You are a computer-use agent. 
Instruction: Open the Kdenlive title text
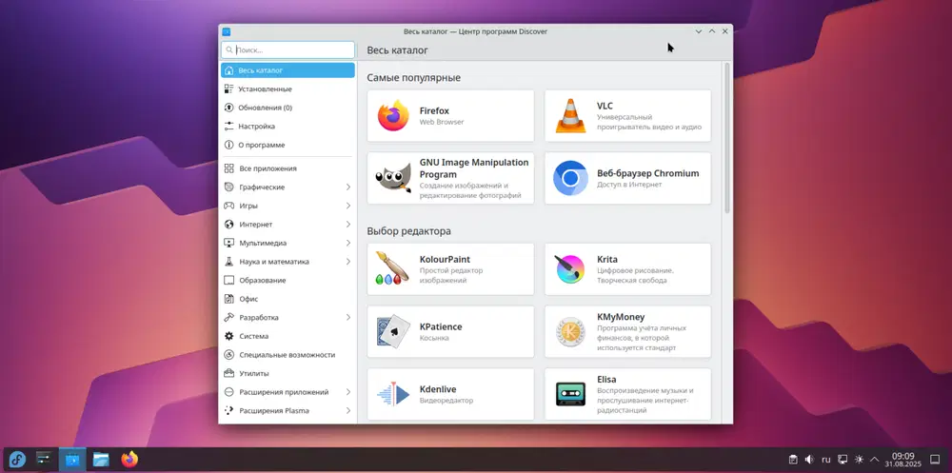pos(438,389)
